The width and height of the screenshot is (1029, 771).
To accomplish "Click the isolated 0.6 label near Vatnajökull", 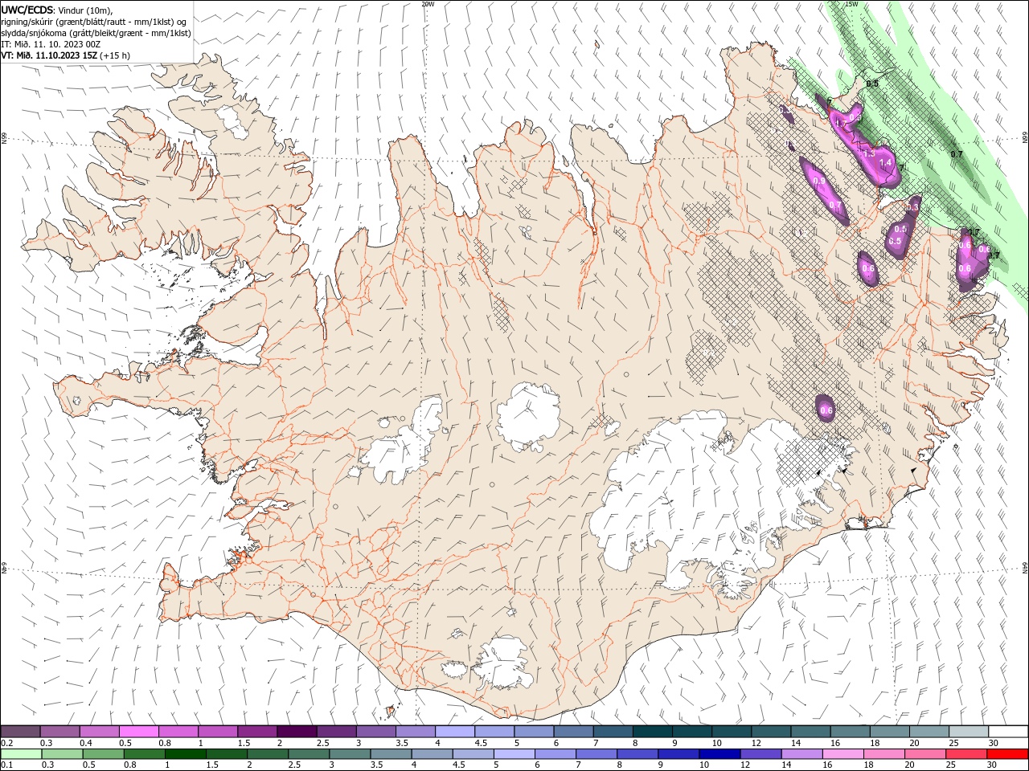I will click(x=826, y=410).
